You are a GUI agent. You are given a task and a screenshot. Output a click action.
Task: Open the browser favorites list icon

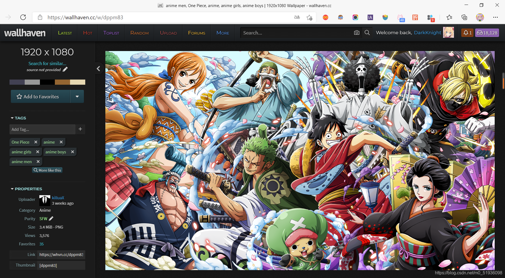[449, 17]
